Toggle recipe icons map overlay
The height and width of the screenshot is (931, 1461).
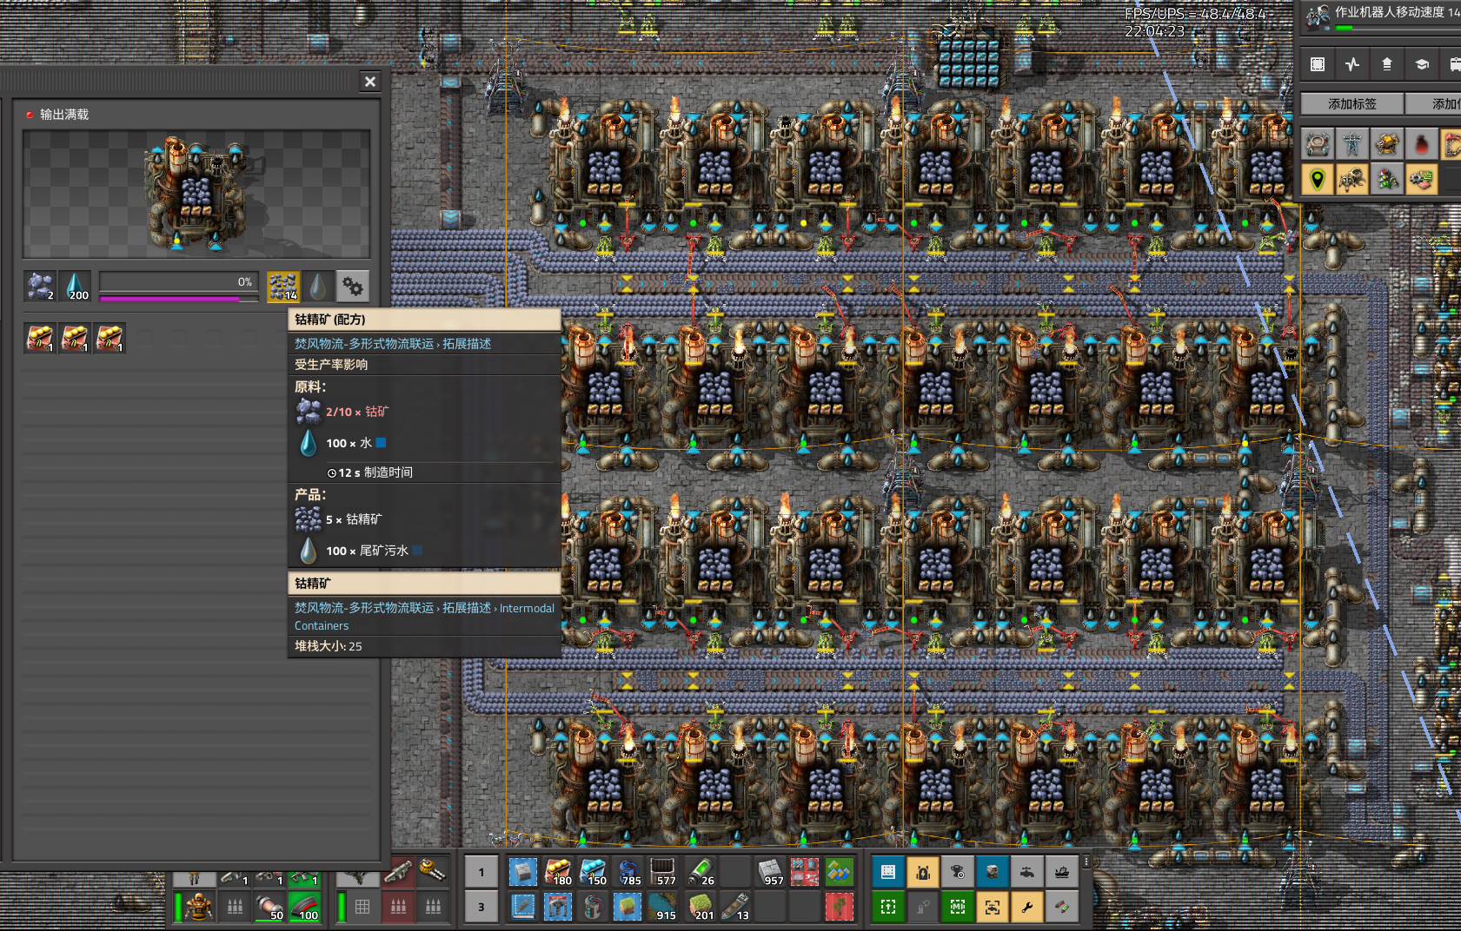click(1422, 180)
